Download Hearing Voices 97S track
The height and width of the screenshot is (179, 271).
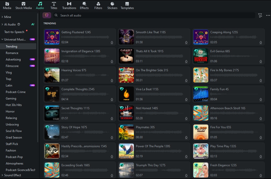112,80
